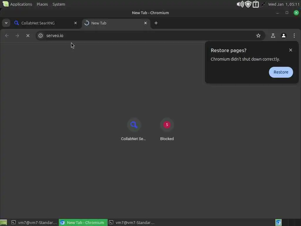The height and width of the screenshot is (226, 301).
Task: Dismiss the Restore pages popup
Action: [x=291, y=50]
